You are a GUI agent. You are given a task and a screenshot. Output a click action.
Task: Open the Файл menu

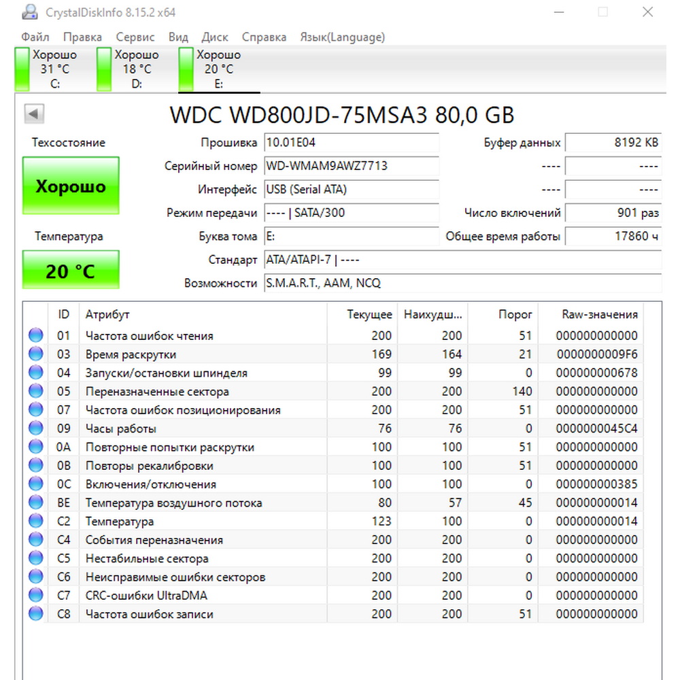(x=35, y=37)
